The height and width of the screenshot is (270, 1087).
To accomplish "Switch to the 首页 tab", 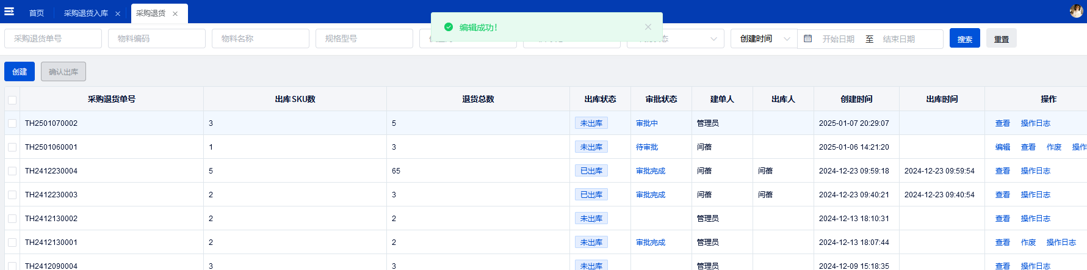I will coord(37,13).
